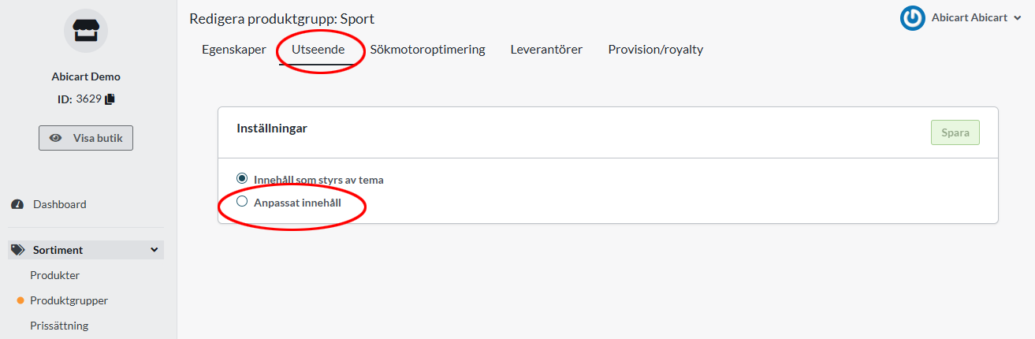Click the Visa butik button
The image size is (1035, 339).
(86, 138)
